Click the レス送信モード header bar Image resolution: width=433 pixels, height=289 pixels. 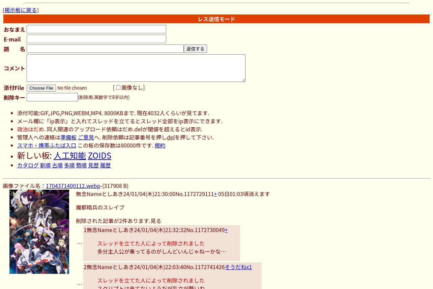tap(216, 19)
